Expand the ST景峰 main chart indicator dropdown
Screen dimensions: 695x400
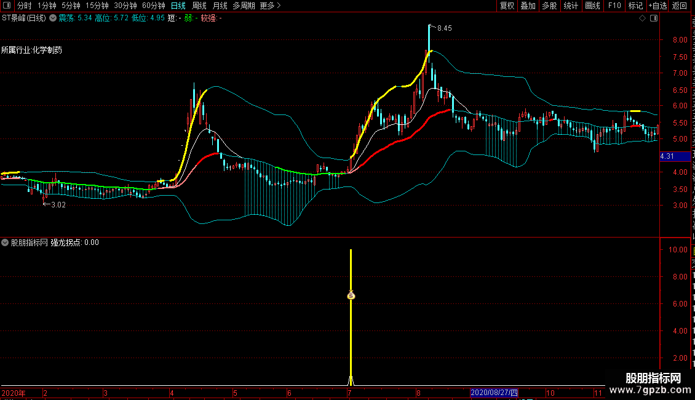click(53, 18)
